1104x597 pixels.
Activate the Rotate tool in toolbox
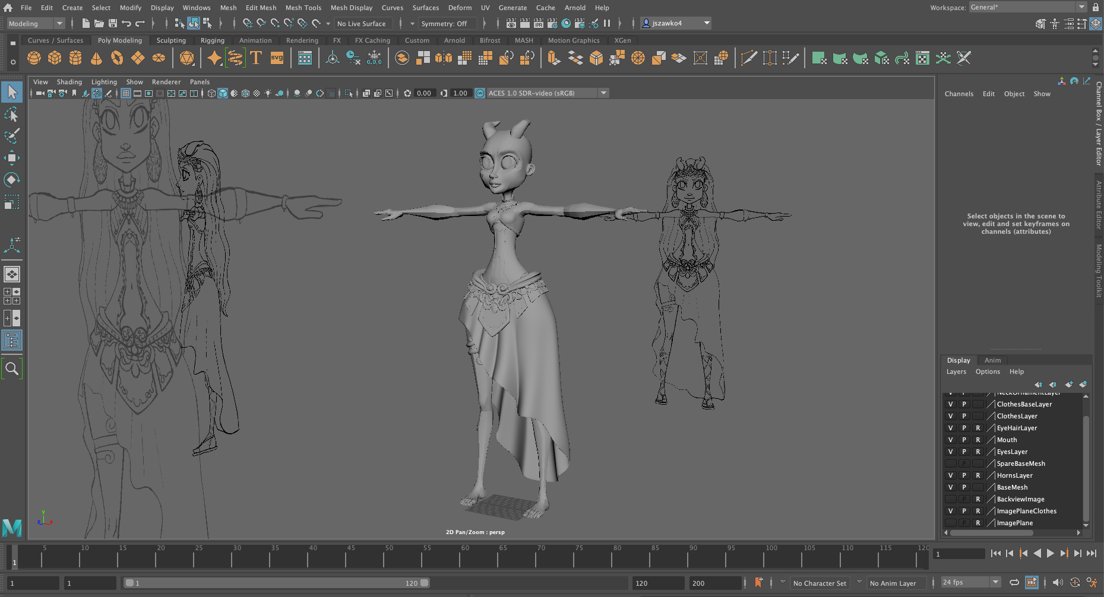[12, 180]
